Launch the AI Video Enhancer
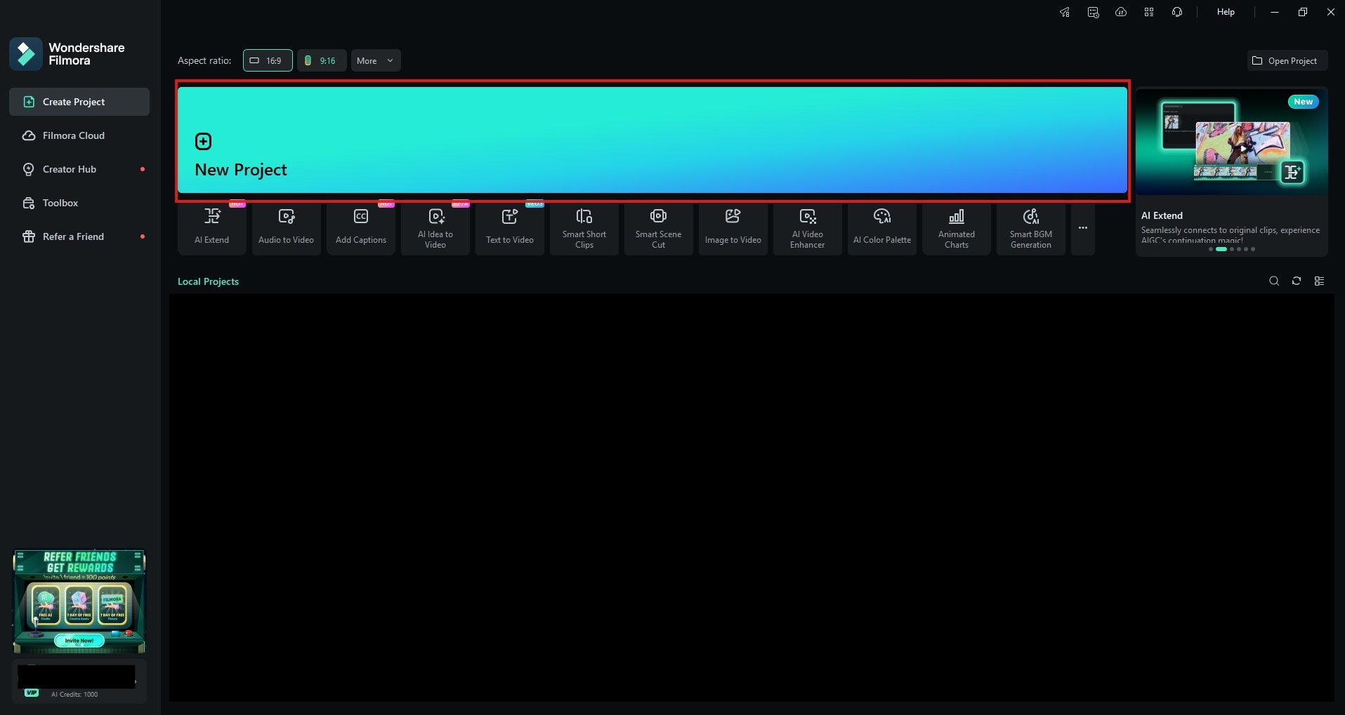This screenshot has height=715, width=1345. coord(808,229)
